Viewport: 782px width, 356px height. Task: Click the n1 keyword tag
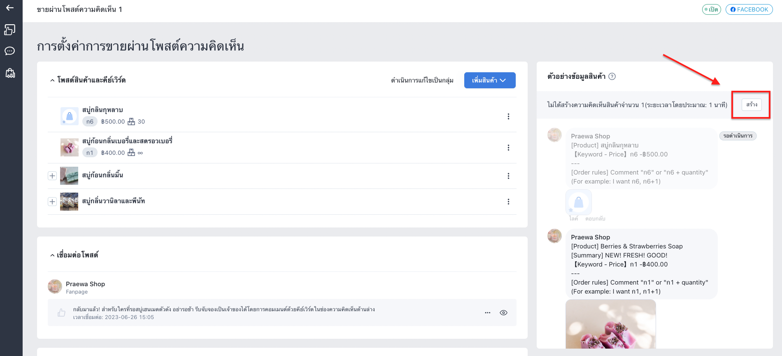[90, 153]
